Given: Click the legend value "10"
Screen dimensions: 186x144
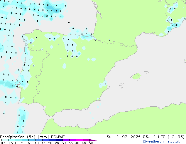Looking at the screenshot, I should point(37,143).
